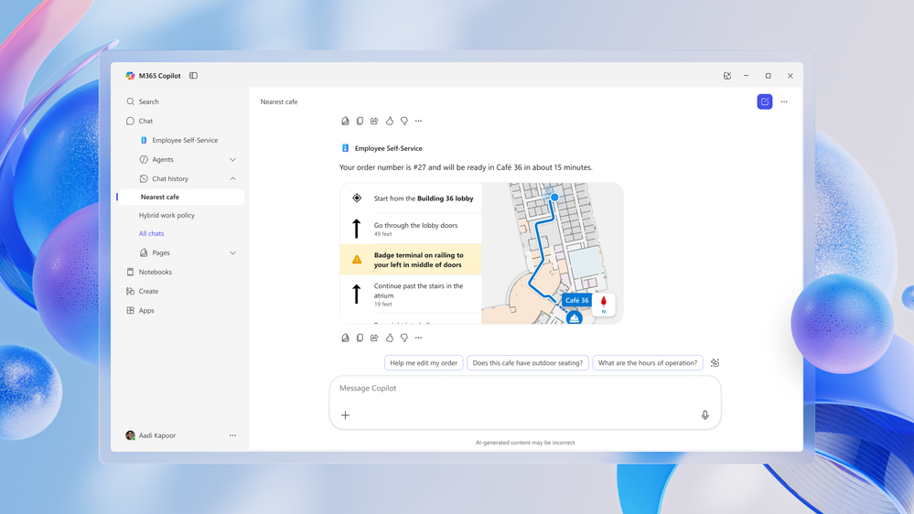
Task: Open ellipsis menu below the directions card
Action: tap(418, 337)
